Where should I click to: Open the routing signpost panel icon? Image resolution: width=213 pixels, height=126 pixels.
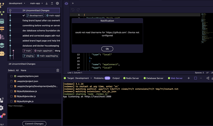(x=2, y=29)
